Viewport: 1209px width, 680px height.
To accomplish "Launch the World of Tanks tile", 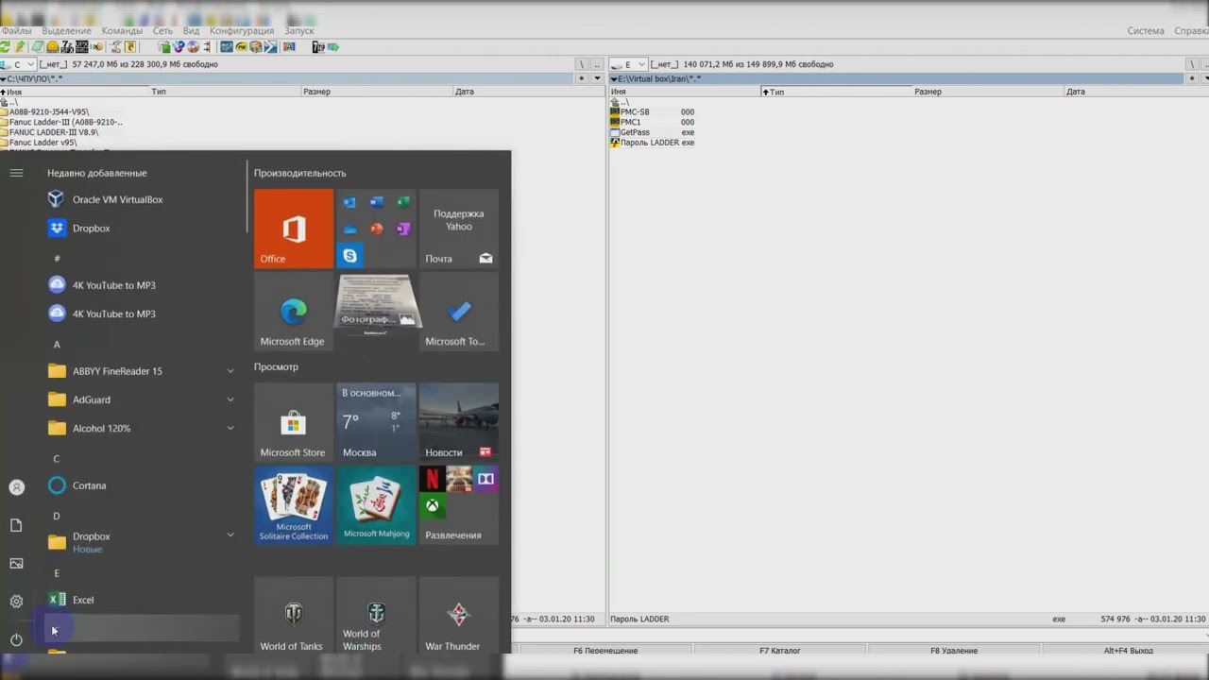I will pos(294,615).
